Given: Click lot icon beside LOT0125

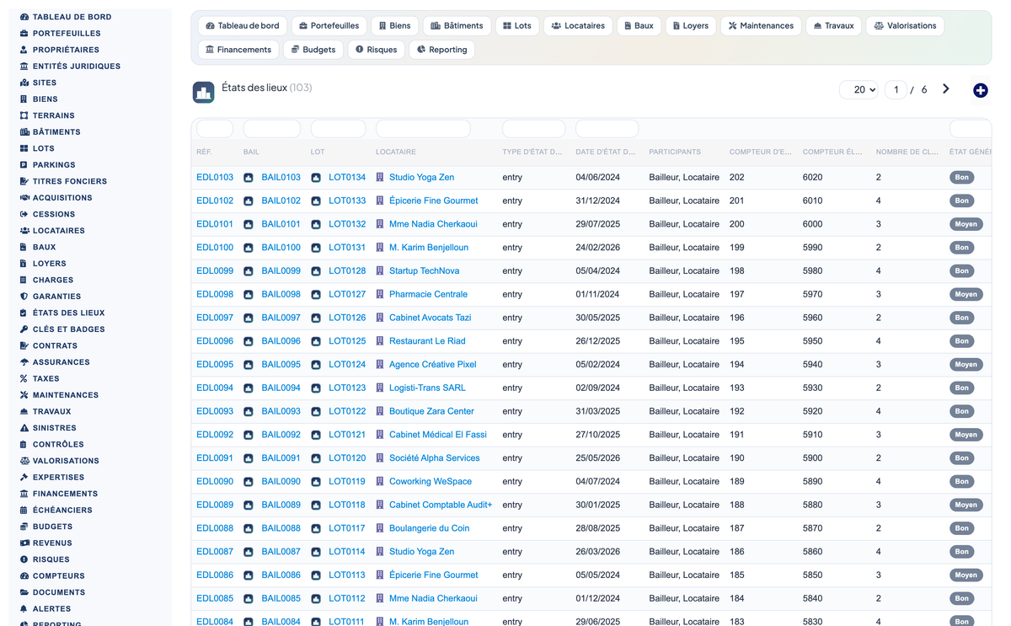Looking at the screenshot, I should point(316,341).
